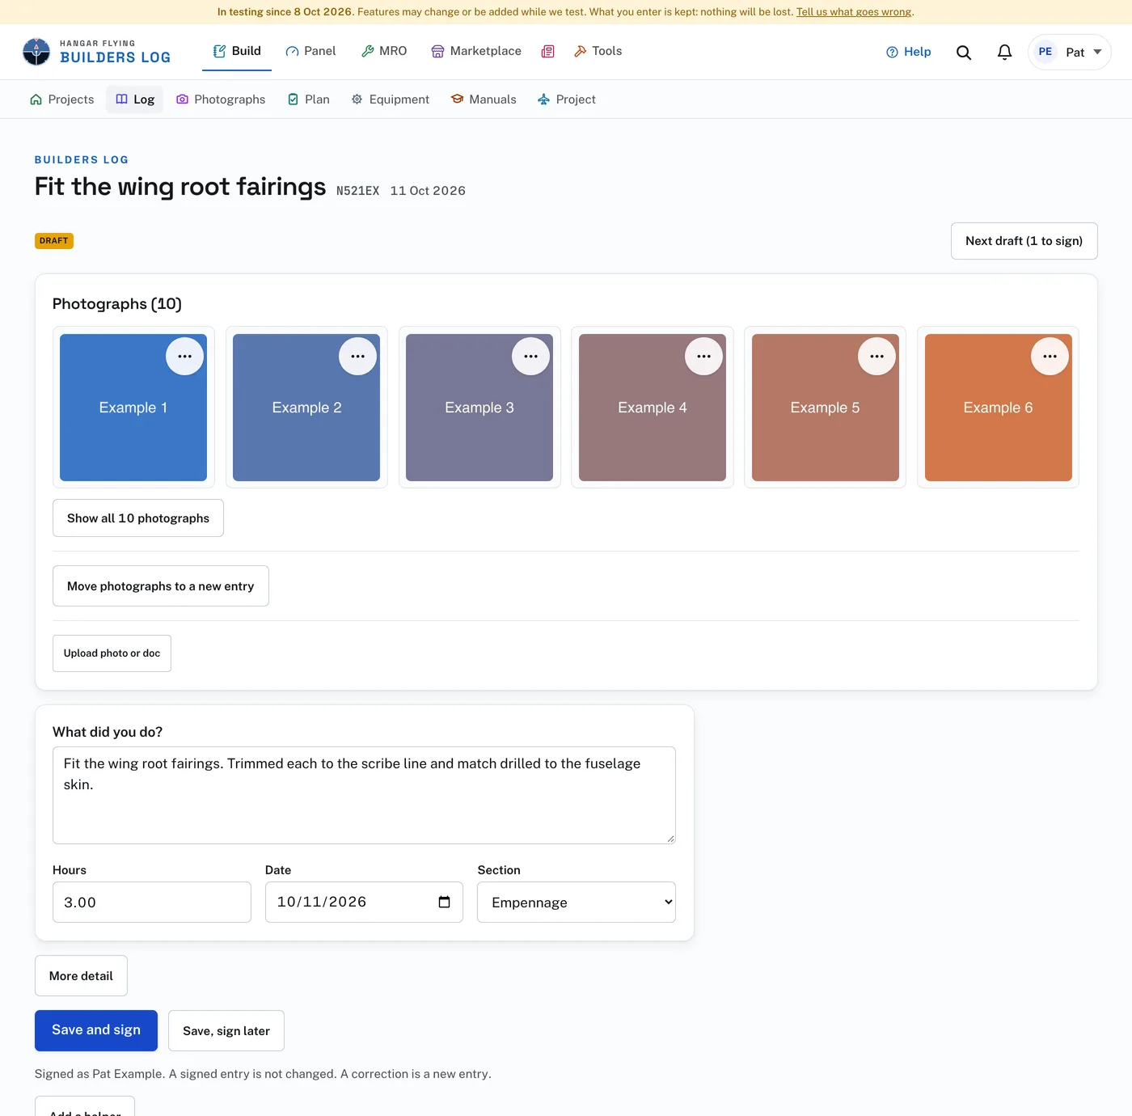The width and height of the screenshot is (1132, 1116).
Task: Click Upload photo or doc
Action: [x=112, y=653]
